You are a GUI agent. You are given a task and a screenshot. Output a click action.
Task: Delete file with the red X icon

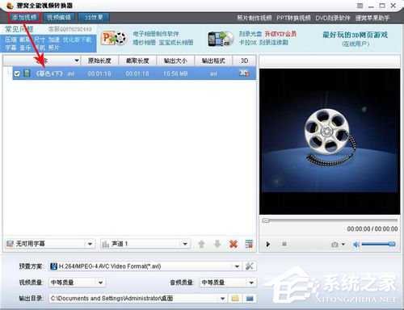[x=234, y=244]
